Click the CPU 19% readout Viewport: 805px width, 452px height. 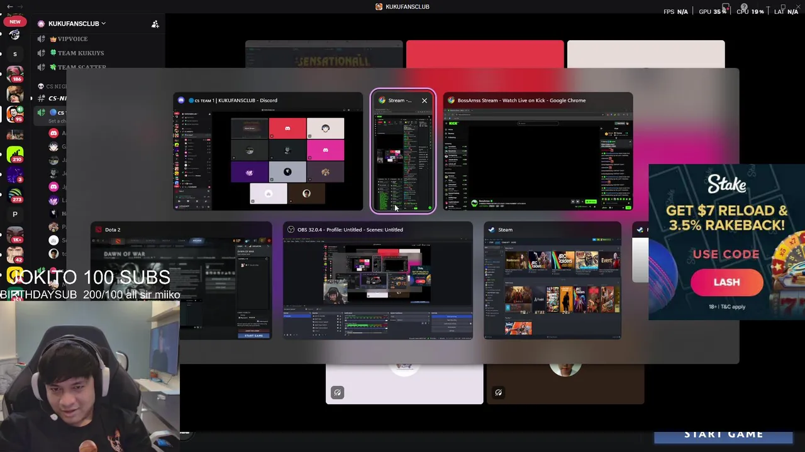click(750, 11)
